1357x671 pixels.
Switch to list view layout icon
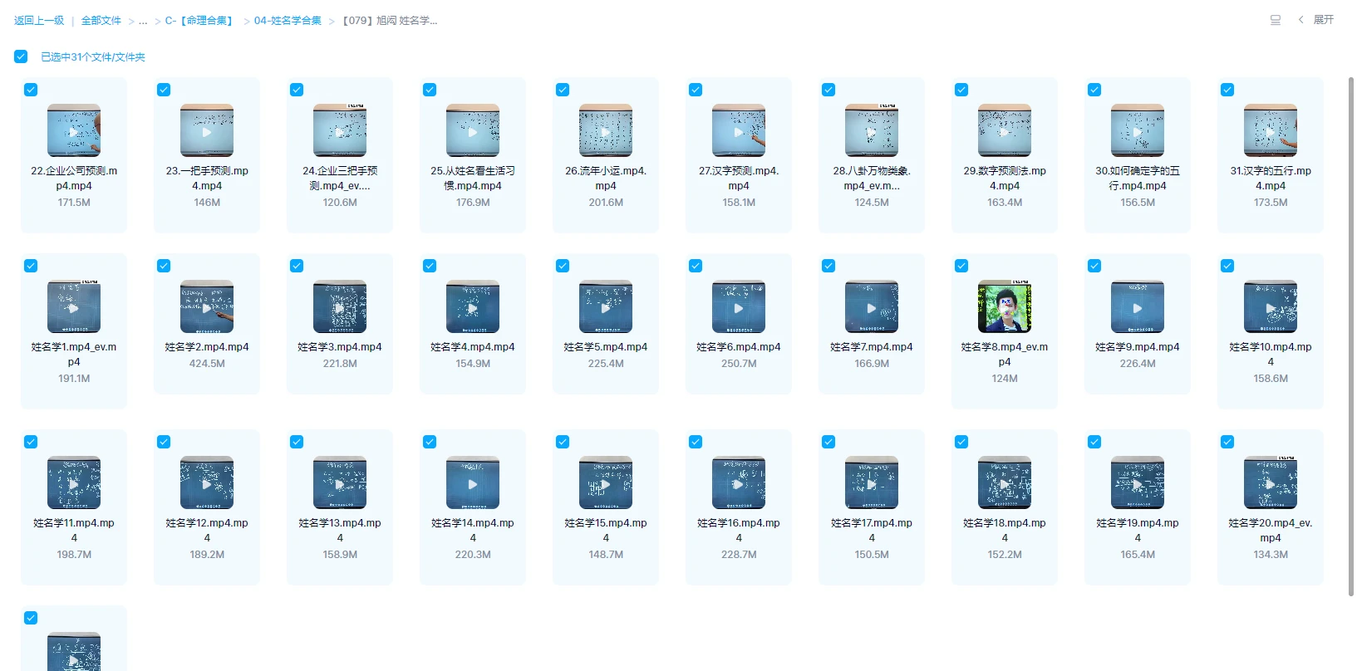pyautogui.click(x=1276, y=20)
